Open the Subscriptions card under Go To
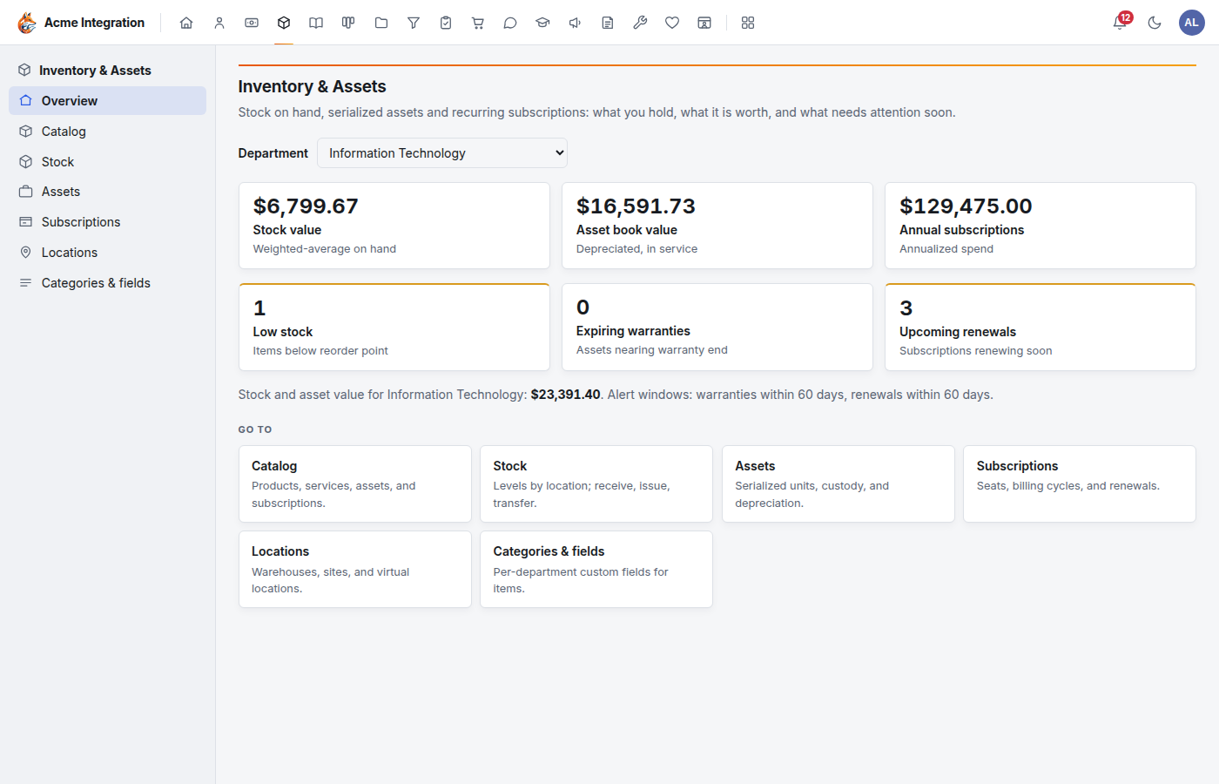This screenshot has height=784, width=1219. (x=1080, y=484)
